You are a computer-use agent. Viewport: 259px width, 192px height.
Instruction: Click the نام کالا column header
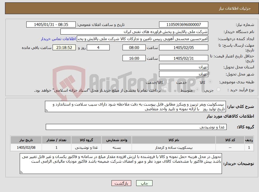(174, 140)
